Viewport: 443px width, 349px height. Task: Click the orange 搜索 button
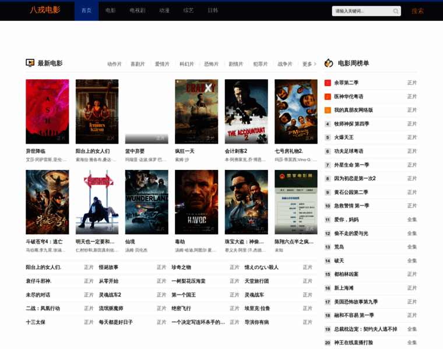click(417, 11)
